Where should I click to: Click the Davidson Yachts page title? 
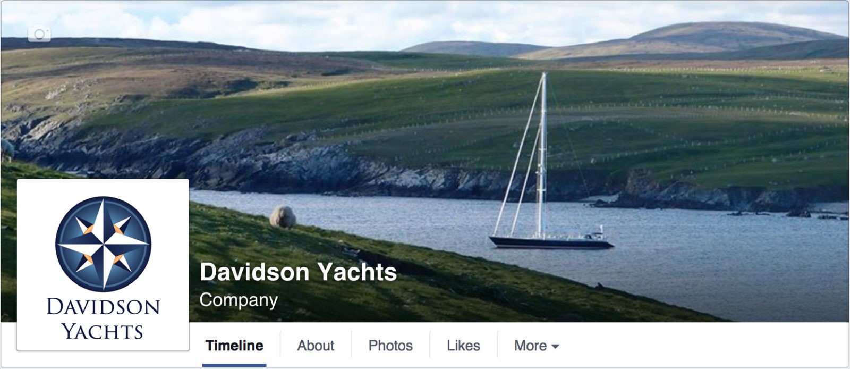click(x=298, y=272)
